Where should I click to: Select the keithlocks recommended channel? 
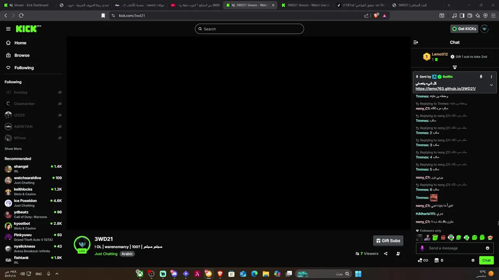coord(33,191)
